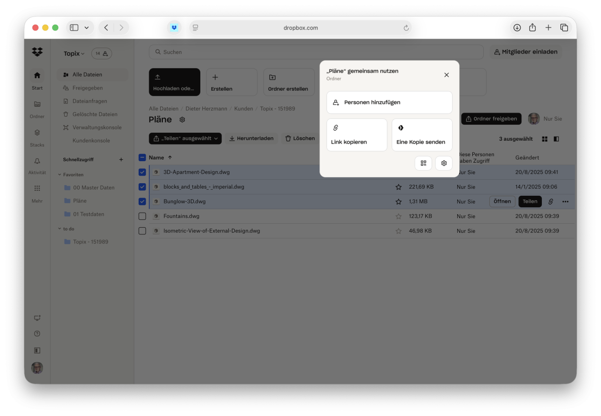Check the Isometric-View-of-External-Design.dwg checkbox
This screenshot has height=416, width=601.
pos(142,231)
